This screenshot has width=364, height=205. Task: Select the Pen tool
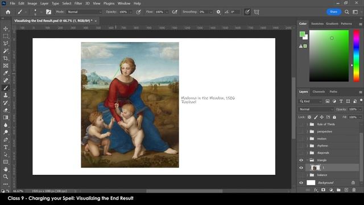6,140
